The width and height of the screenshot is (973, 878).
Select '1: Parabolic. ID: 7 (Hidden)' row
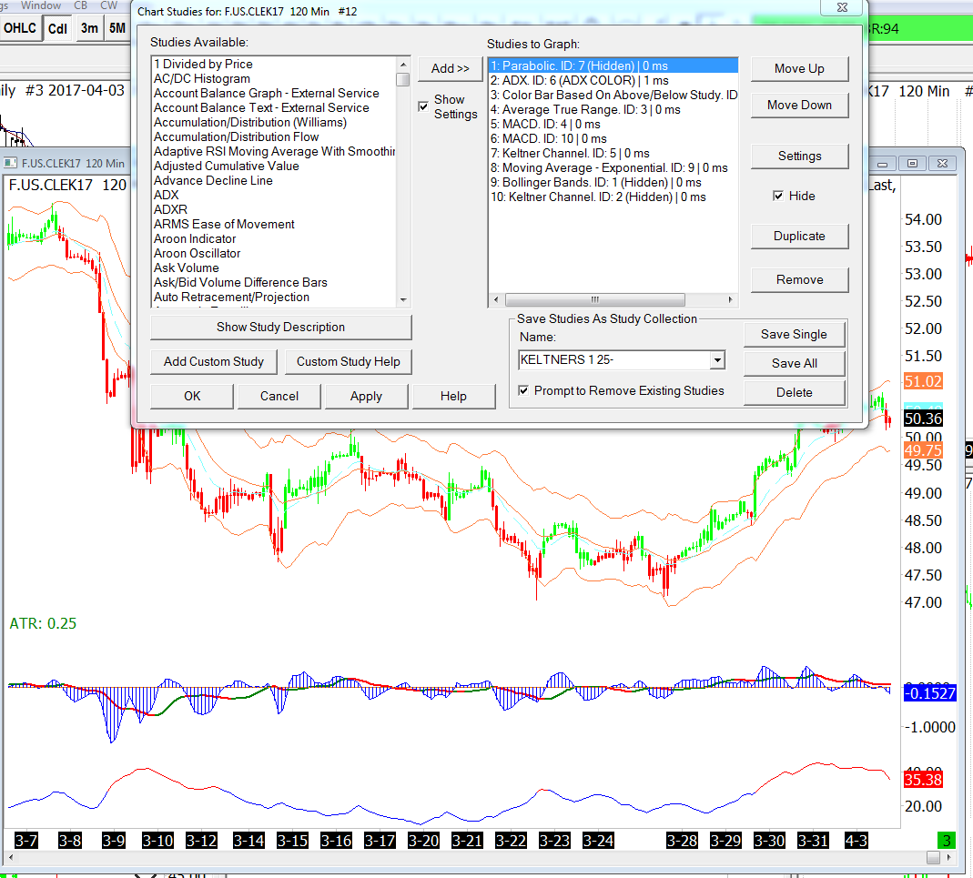click(613, 66)
